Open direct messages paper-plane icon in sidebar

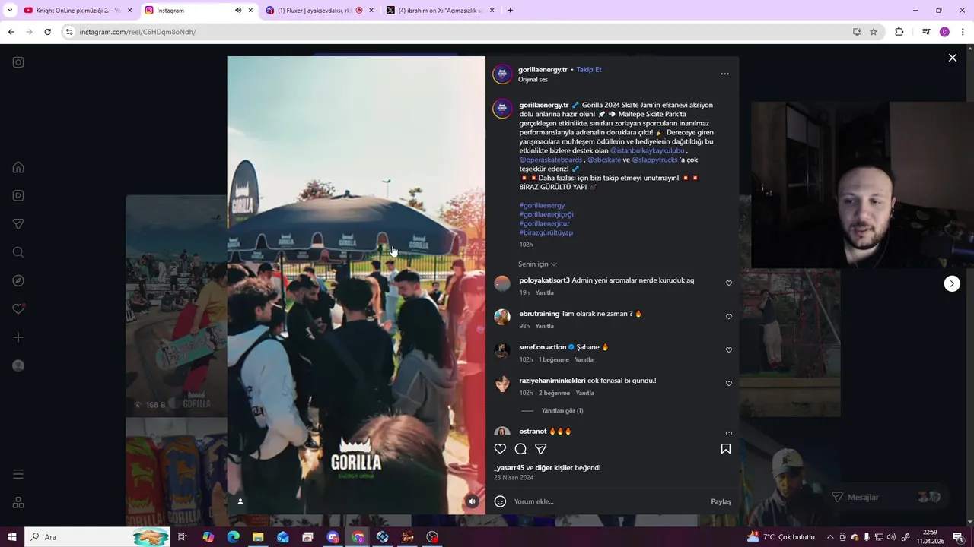[18, 224]
